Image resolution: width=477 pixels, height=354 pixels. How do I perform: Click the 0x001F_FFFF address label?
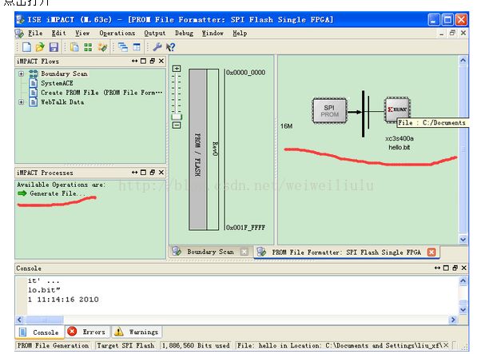tap(246, 228)
